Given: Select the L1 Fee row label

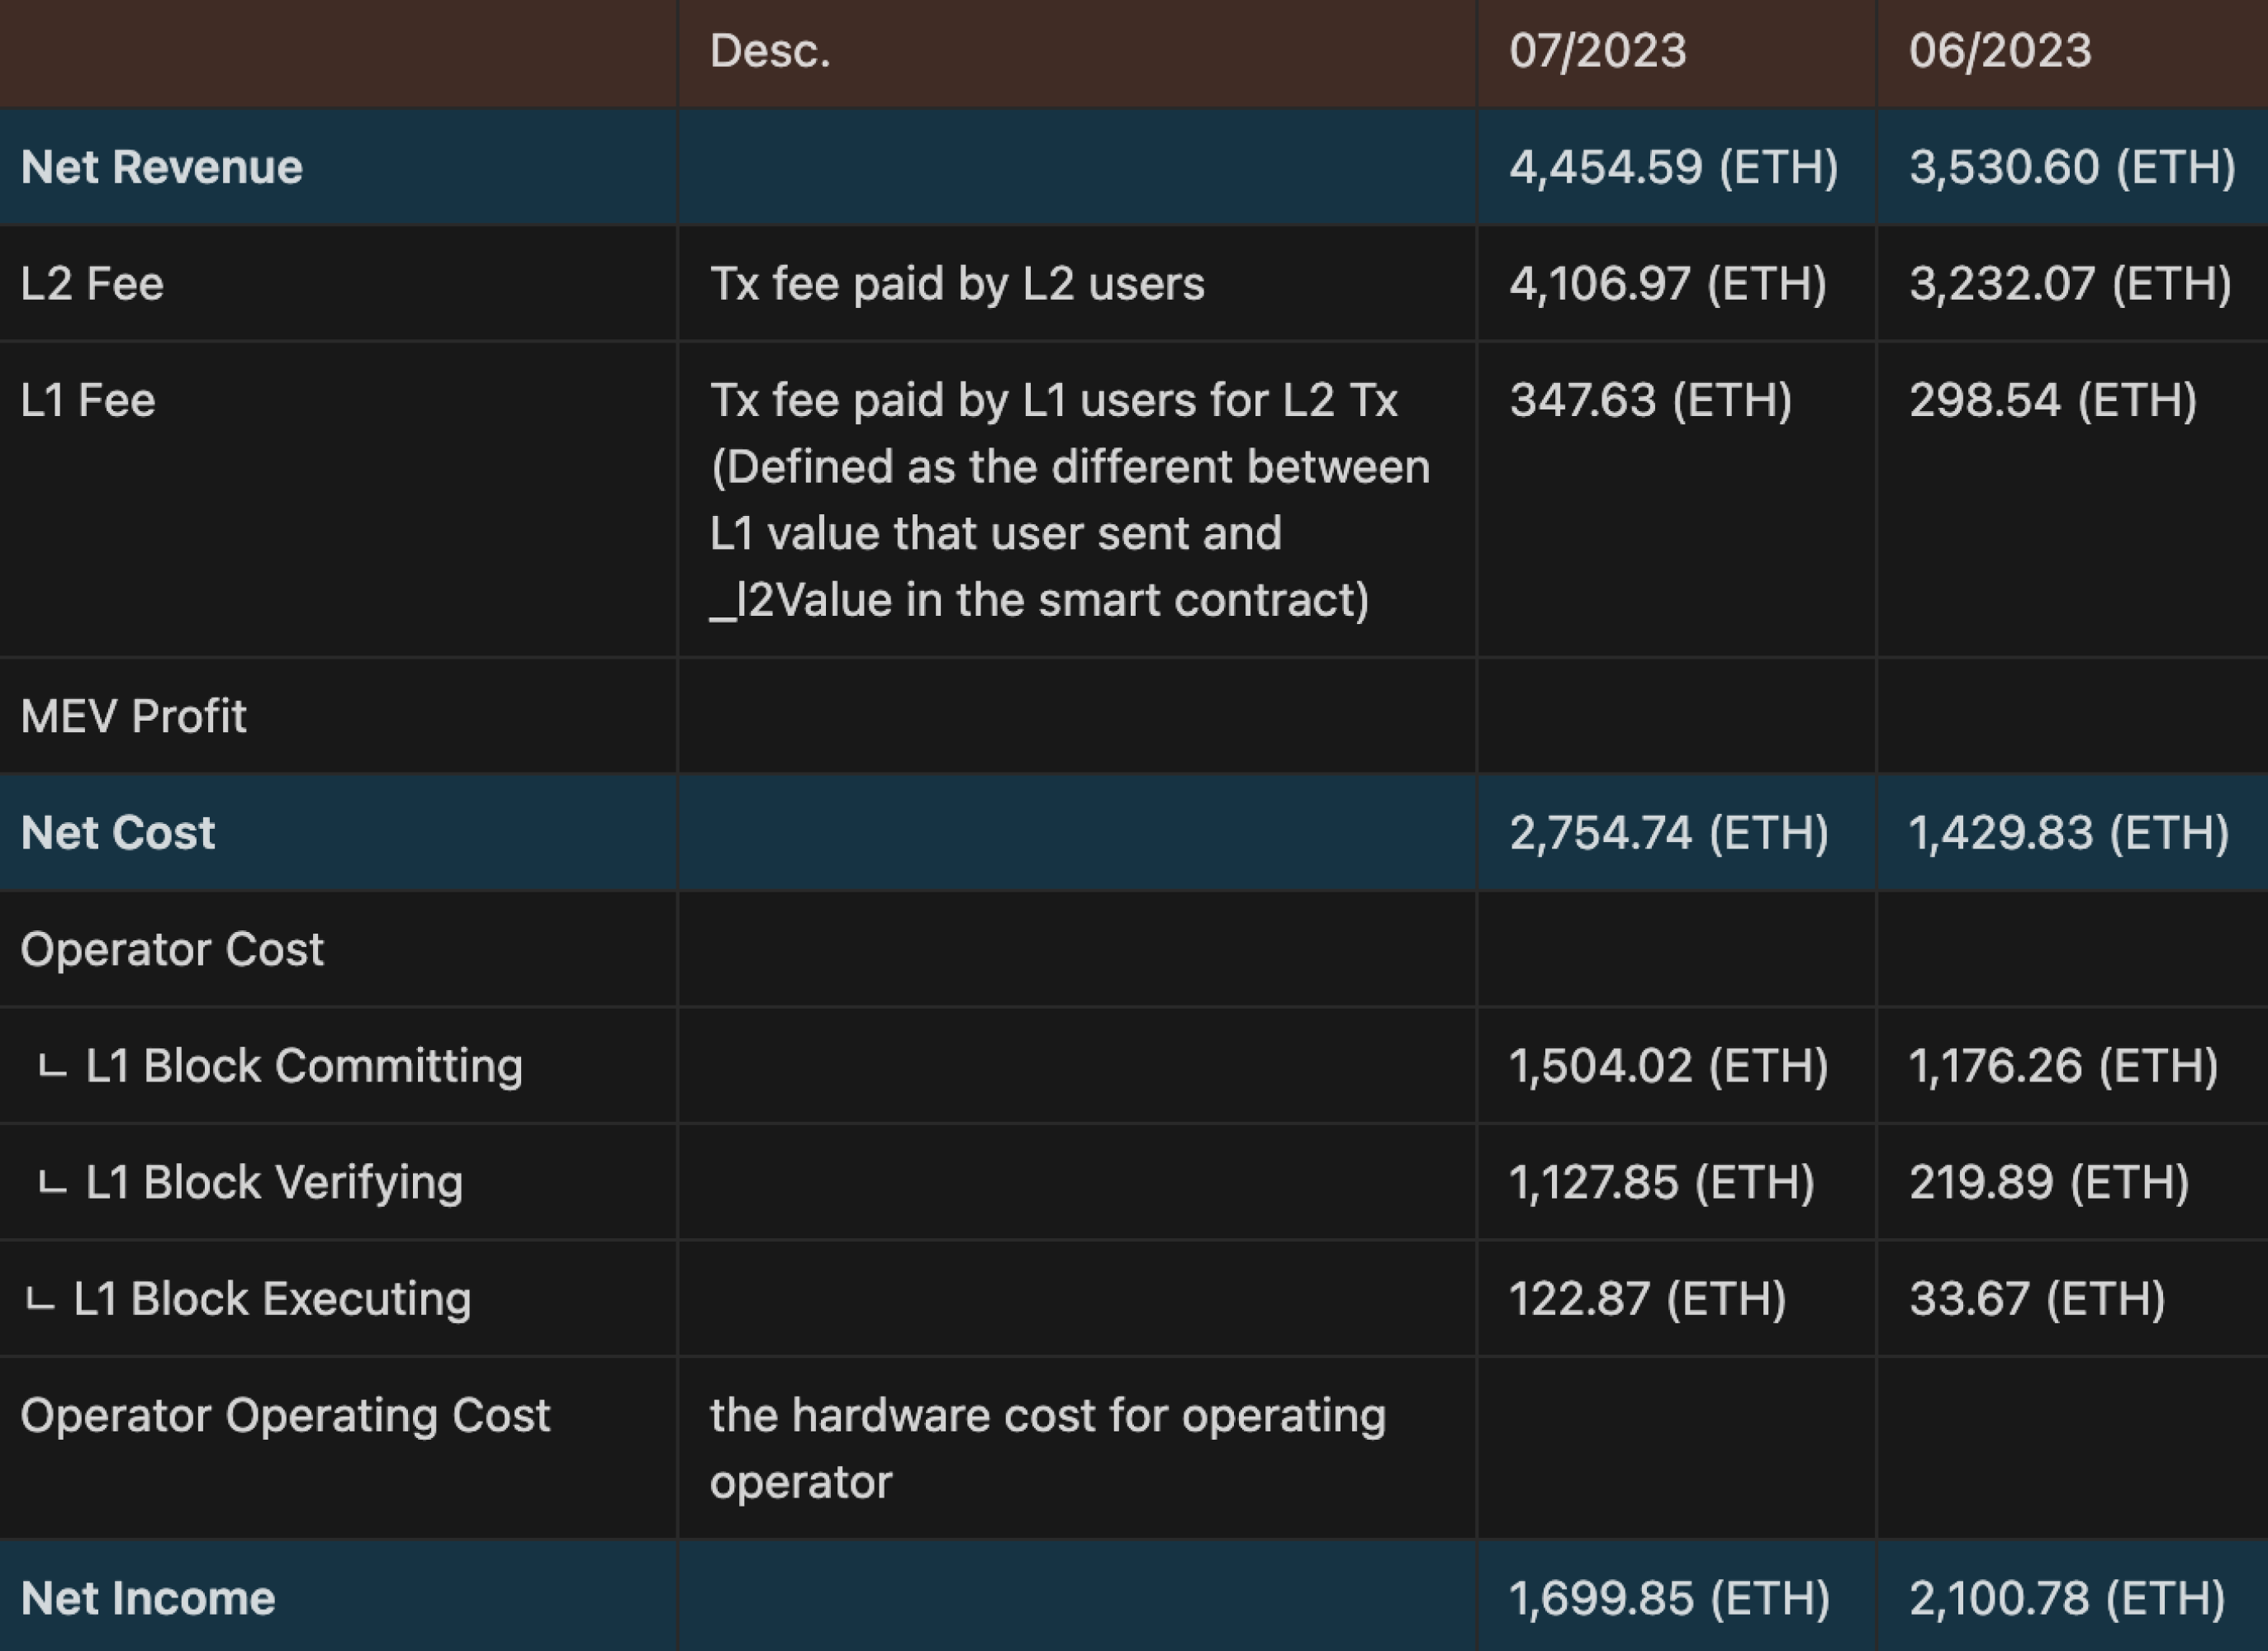Looking at the screenshot, I should (x=88, y=400).
